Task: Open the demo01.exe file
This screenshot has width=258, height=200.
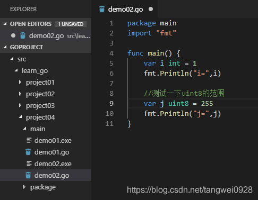Action: (x=53, y=141)
